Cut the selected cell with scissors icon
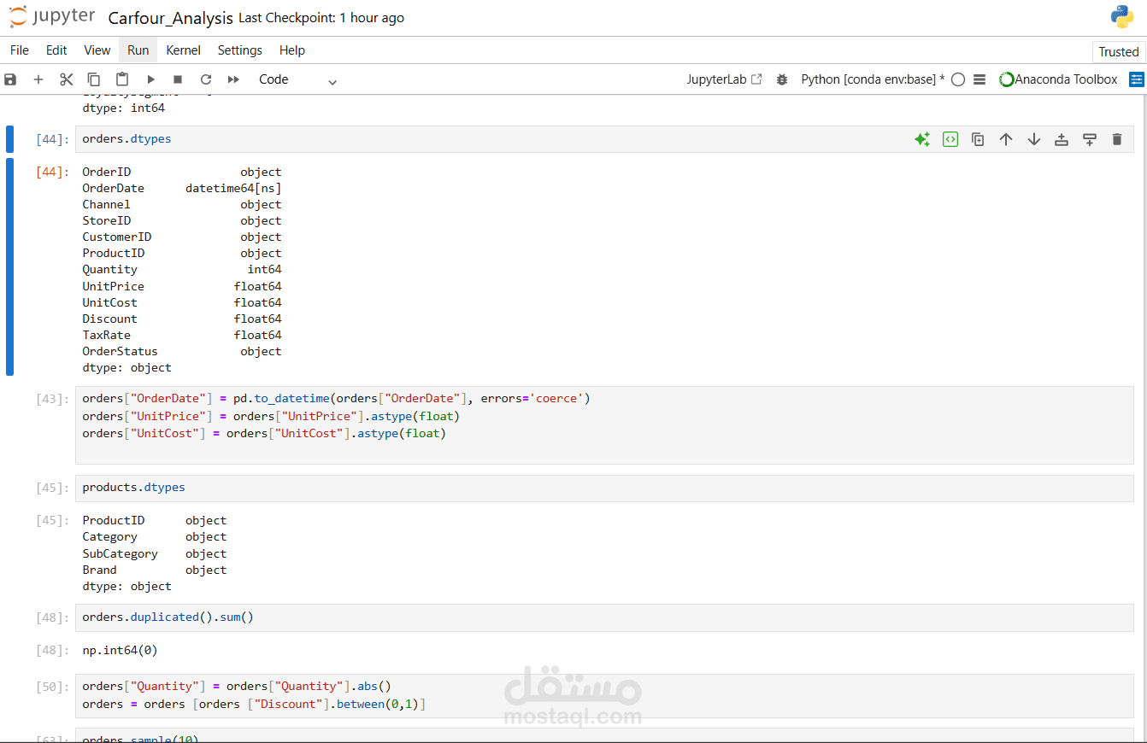 coord(66,79)
